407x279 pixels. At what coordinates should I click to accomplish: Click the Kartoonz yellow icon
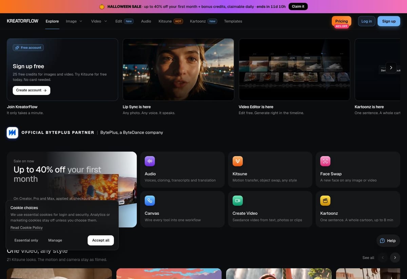pyautogui.click(x=325, y=201)
